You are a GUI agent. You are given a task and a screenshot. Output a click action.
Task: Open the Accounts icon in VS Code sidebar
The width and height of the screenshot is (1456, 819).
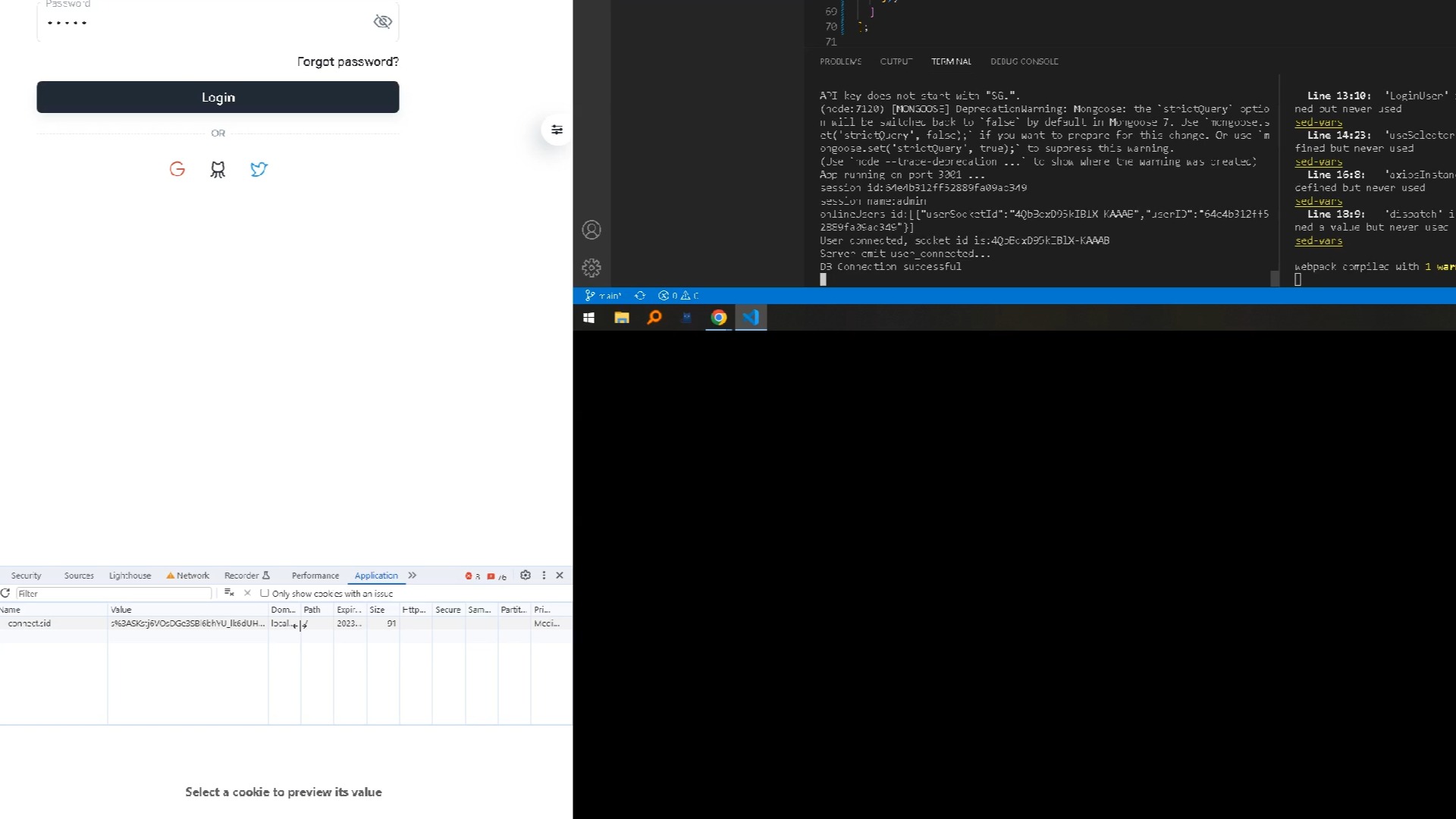point(591,229)
